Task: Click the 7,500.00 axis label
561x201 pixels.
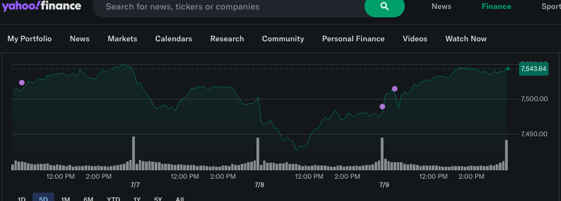Action: click(534, 98)
